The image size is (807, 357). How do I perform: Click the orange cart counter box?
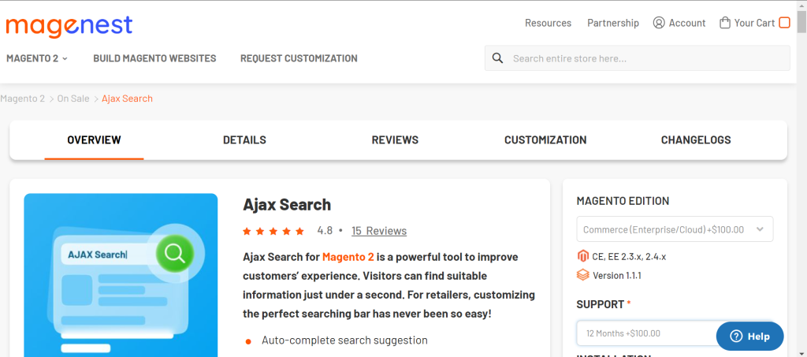click(x=784, y=23)
